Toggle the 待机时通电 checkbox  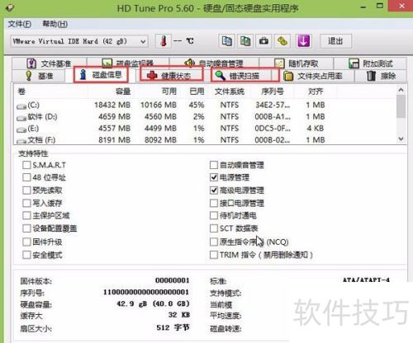coord(214,215)
